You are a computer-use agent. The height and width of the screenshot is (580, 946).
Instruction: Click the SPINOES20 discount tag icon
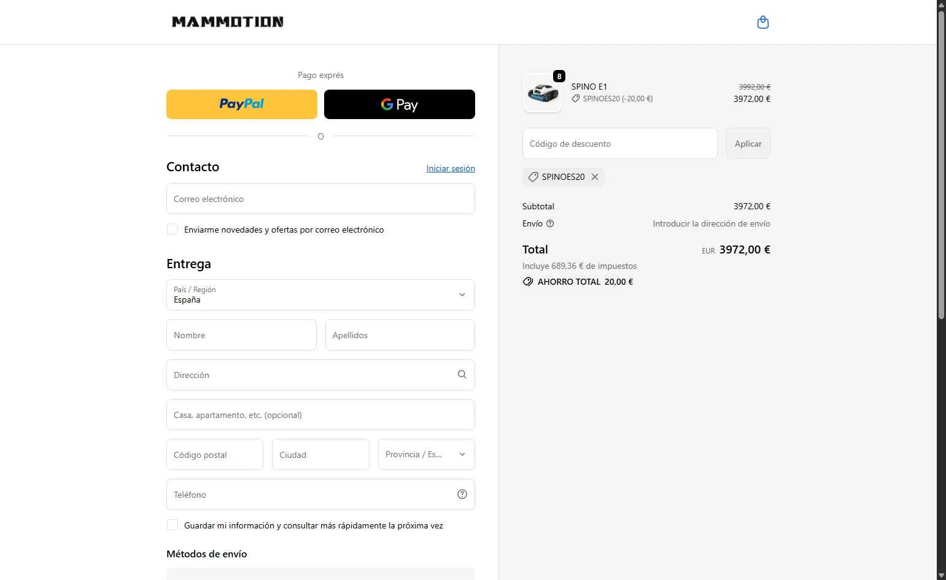tap(533, 177)
